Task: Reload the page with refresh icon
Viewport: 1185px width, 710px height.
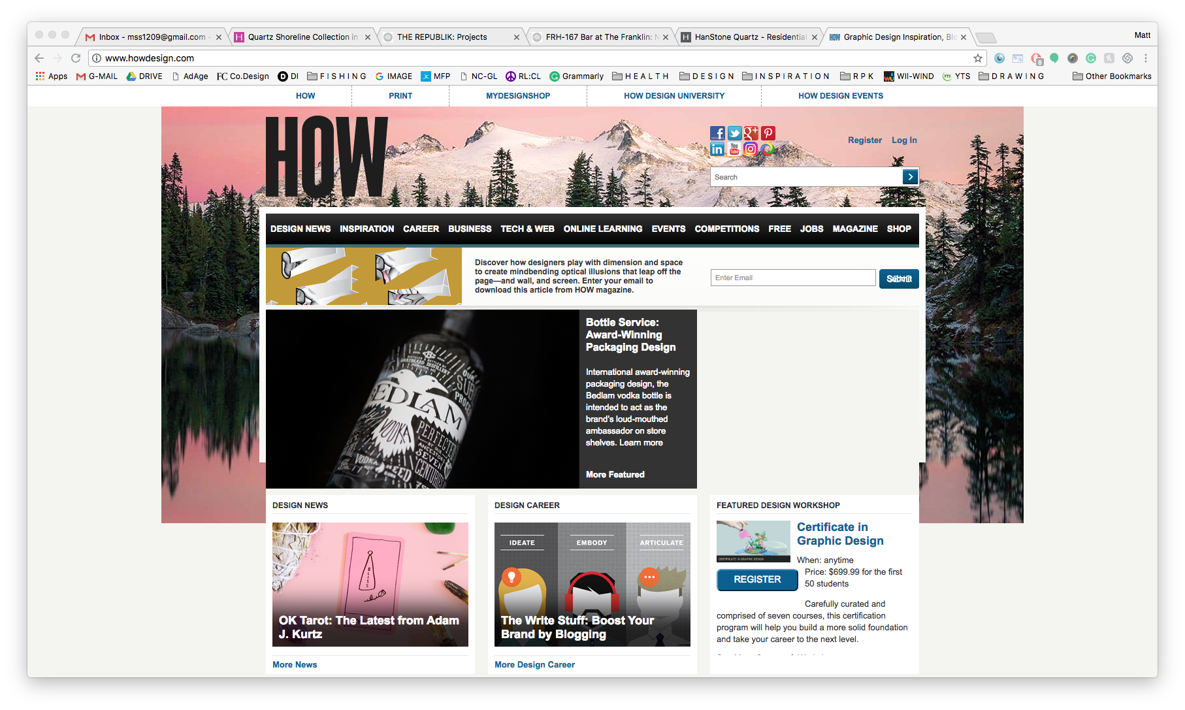Action: tap(76, 58)
